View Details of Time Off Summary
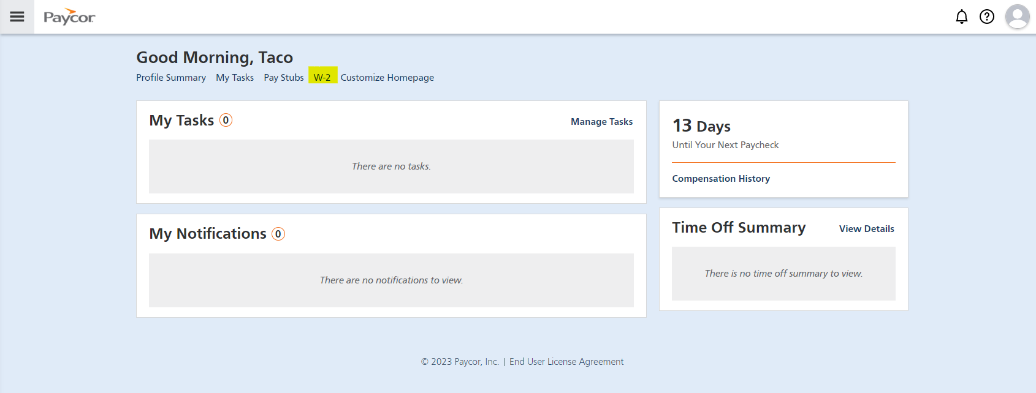Image resolution: width=1036 pixels, height=393 pixels. coord(866,229)
